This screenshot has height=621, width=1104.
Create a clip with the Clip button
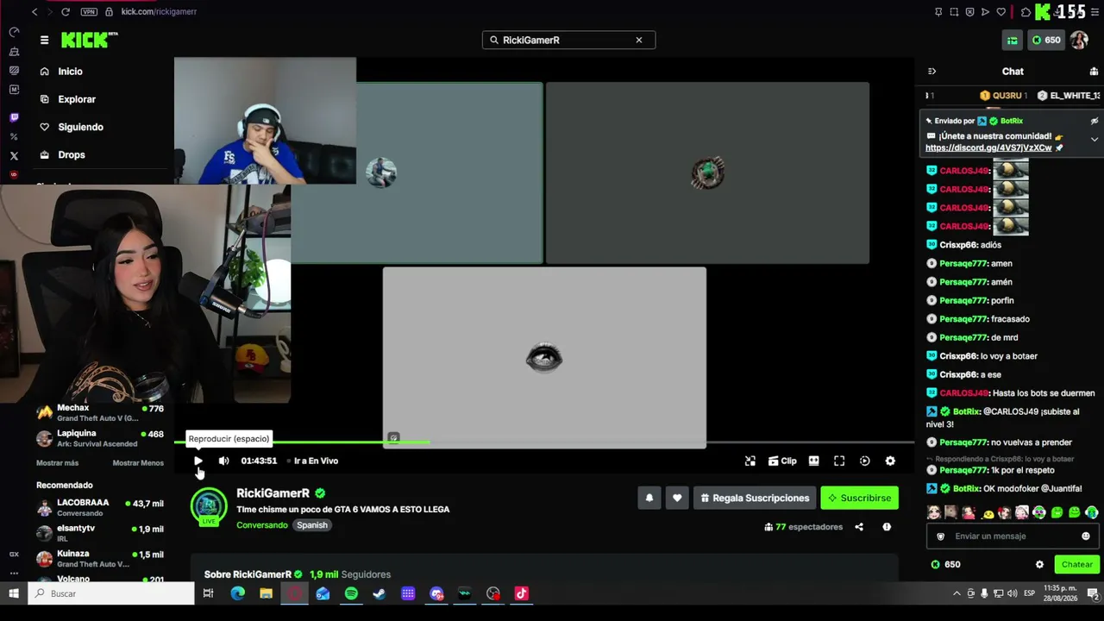pyautogui.click(x=782, y=461)
